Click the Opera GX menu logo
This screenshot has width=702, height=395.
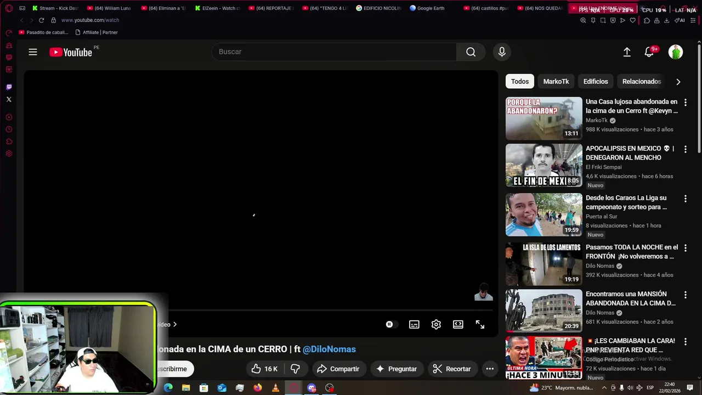(9, 8)
